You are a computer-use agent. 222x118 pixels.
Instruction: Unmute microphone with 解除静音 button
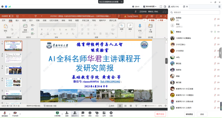pos(5,114)
